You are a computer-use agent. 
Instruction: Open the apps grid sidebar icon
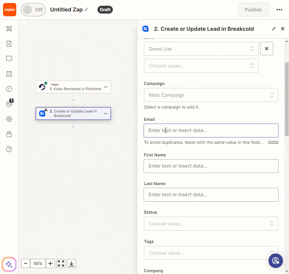[x=9, y=29]
